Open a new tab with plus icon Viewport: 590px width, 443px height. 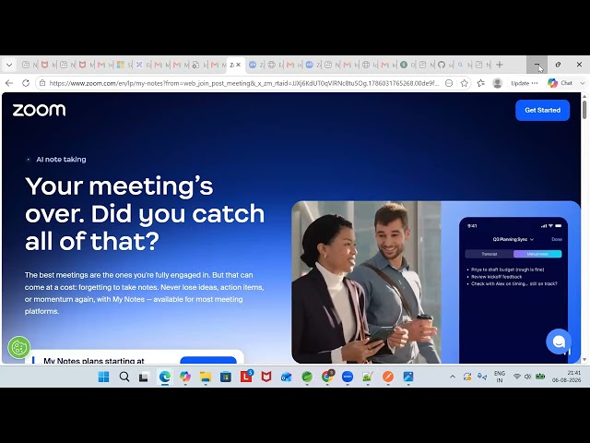click(500, 65)
